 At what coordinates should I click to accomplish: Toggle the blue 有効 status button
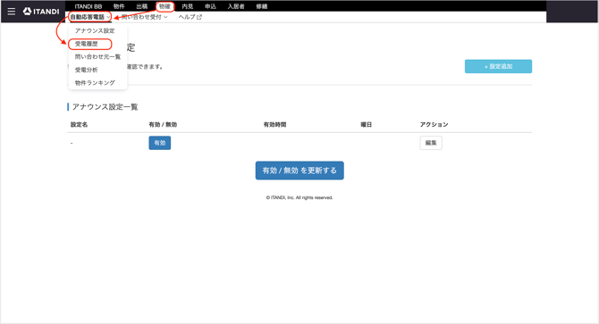click(160, 143)
